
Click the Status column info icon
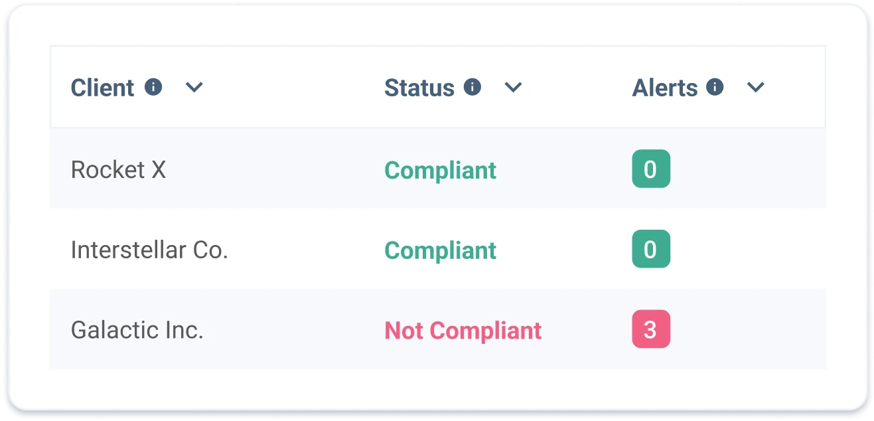(472, 87)
